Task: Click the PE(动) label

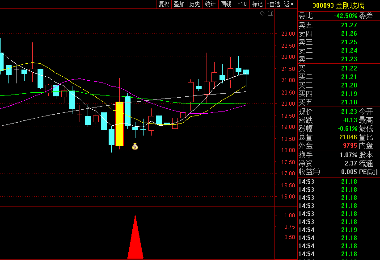Action: tap(368, 172)
